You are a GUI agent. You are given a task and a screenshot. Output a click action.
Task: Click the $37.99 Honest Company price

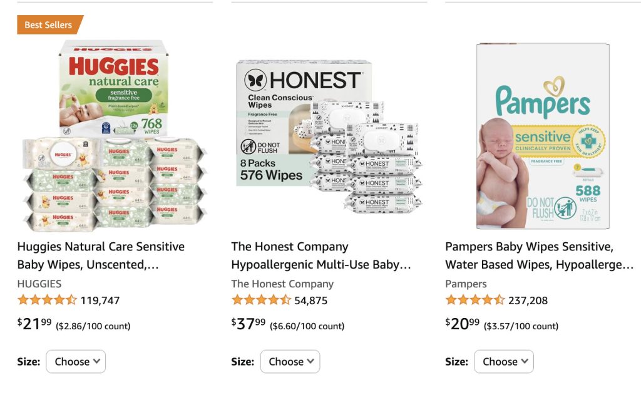pos(249,324)
